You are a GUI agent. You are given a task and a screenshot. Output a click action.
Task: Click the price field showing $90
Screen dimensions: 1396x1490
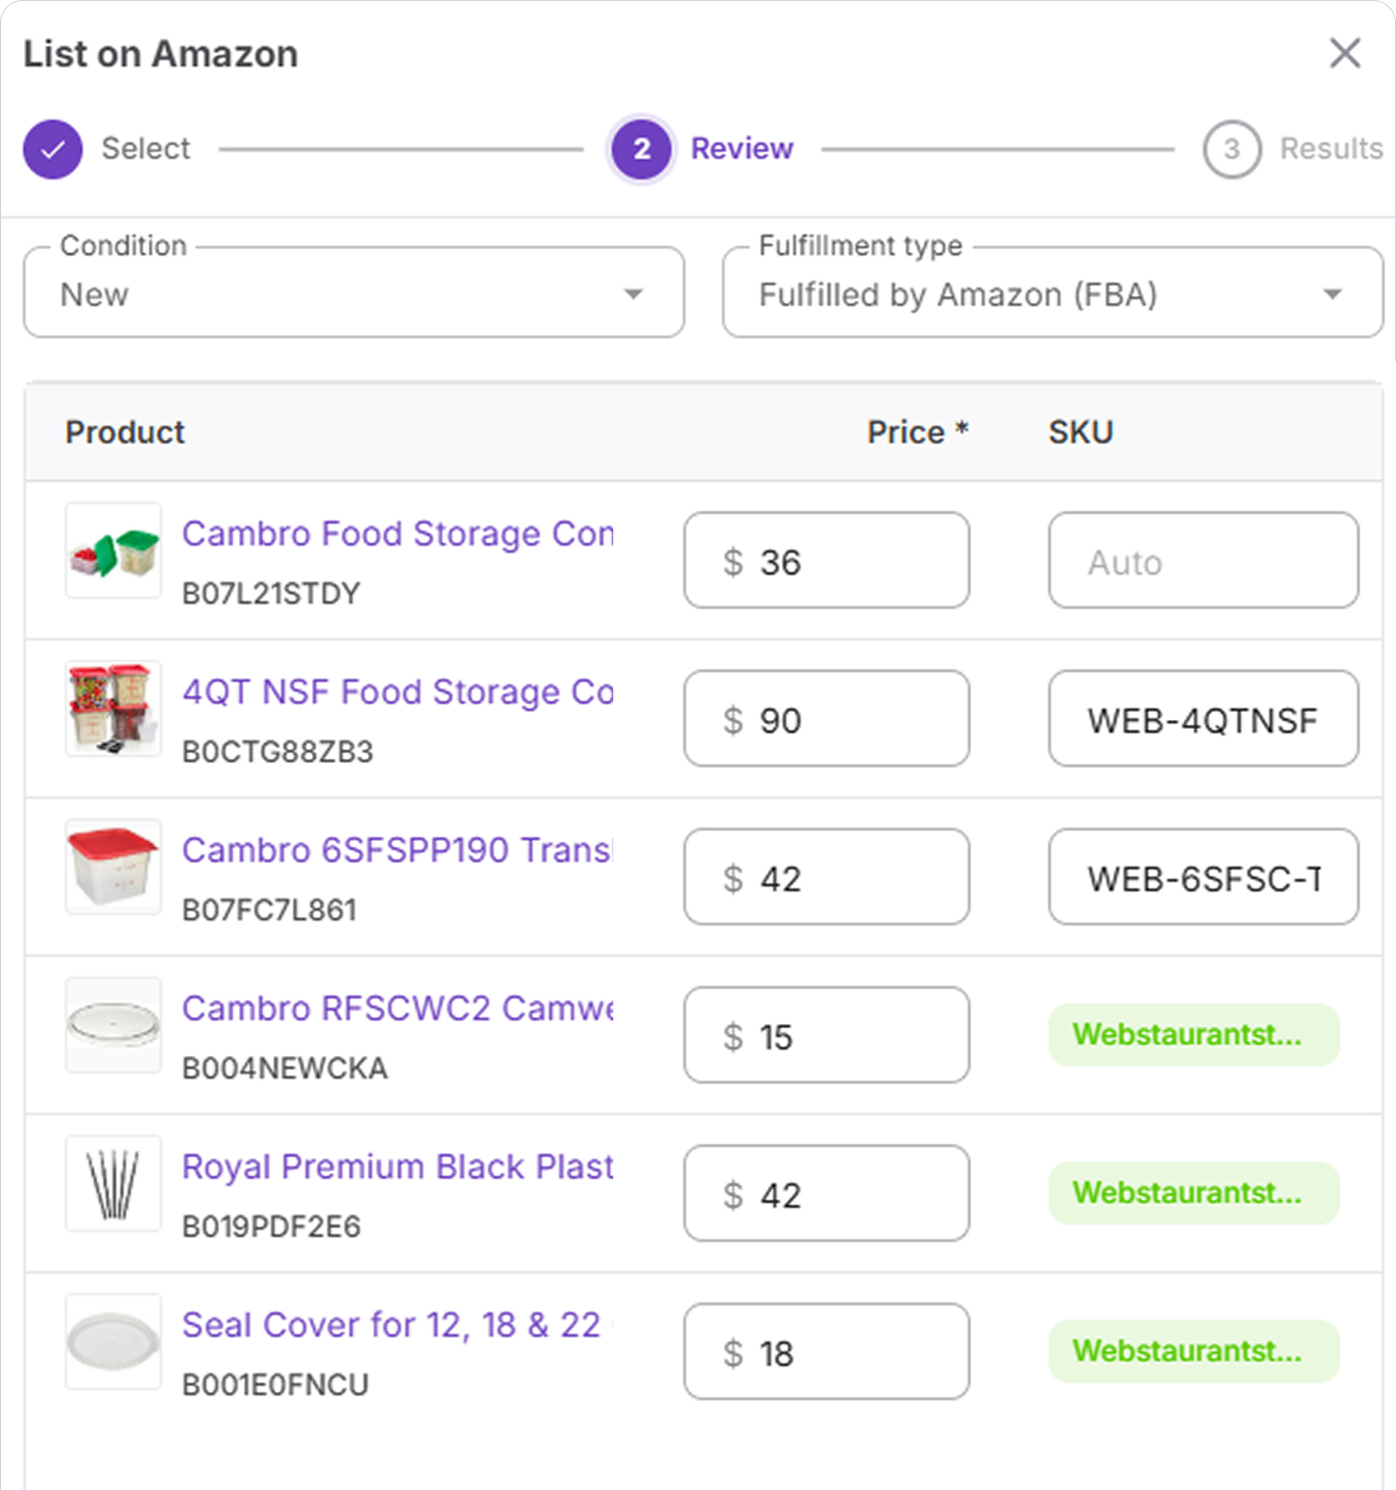(x=827, y=719)
